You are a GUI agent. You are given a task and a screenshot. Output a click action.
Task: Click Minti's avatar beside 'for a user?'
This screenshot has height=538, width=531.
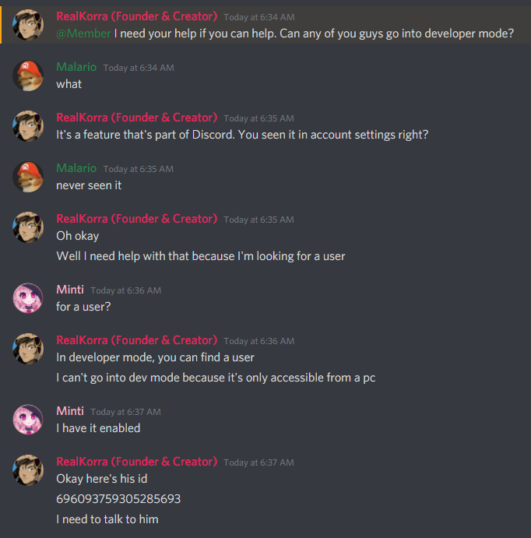tap(28, 298)
